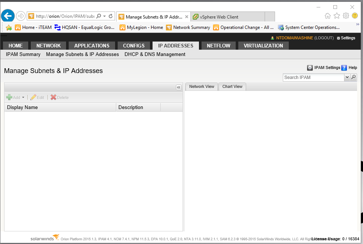Open the Home - iTEAM bookmark

33,27
